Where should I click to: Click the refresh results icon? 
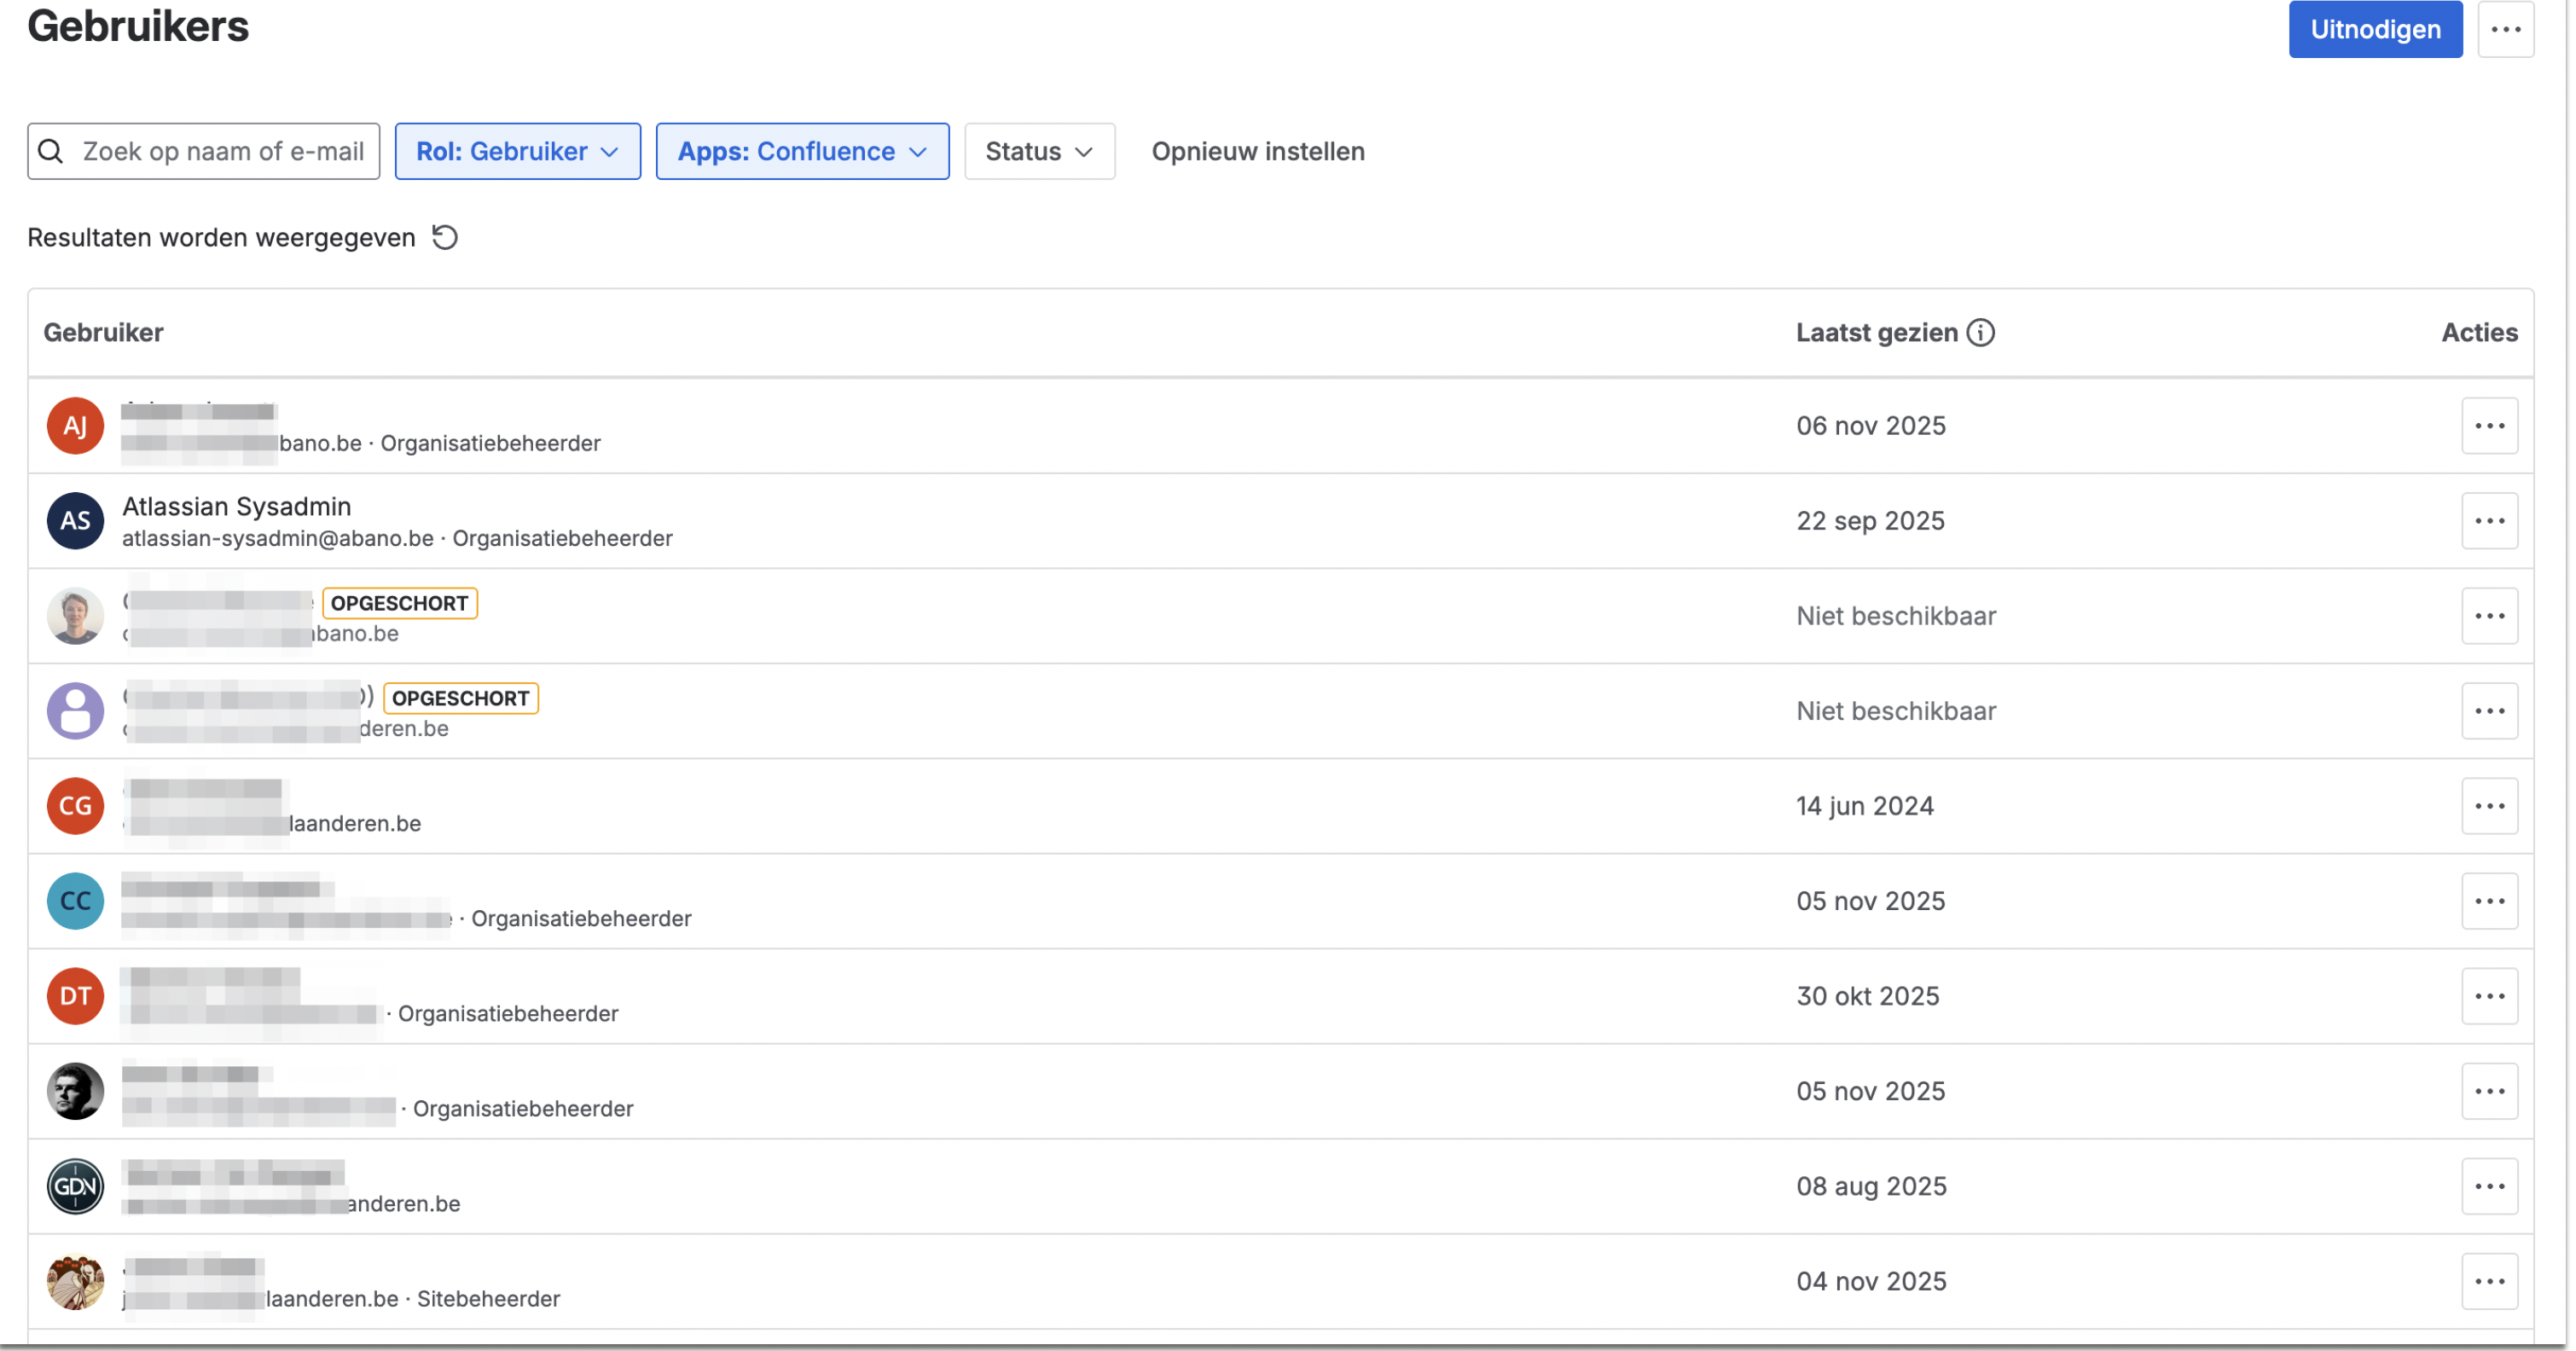(x=445, y=237)
